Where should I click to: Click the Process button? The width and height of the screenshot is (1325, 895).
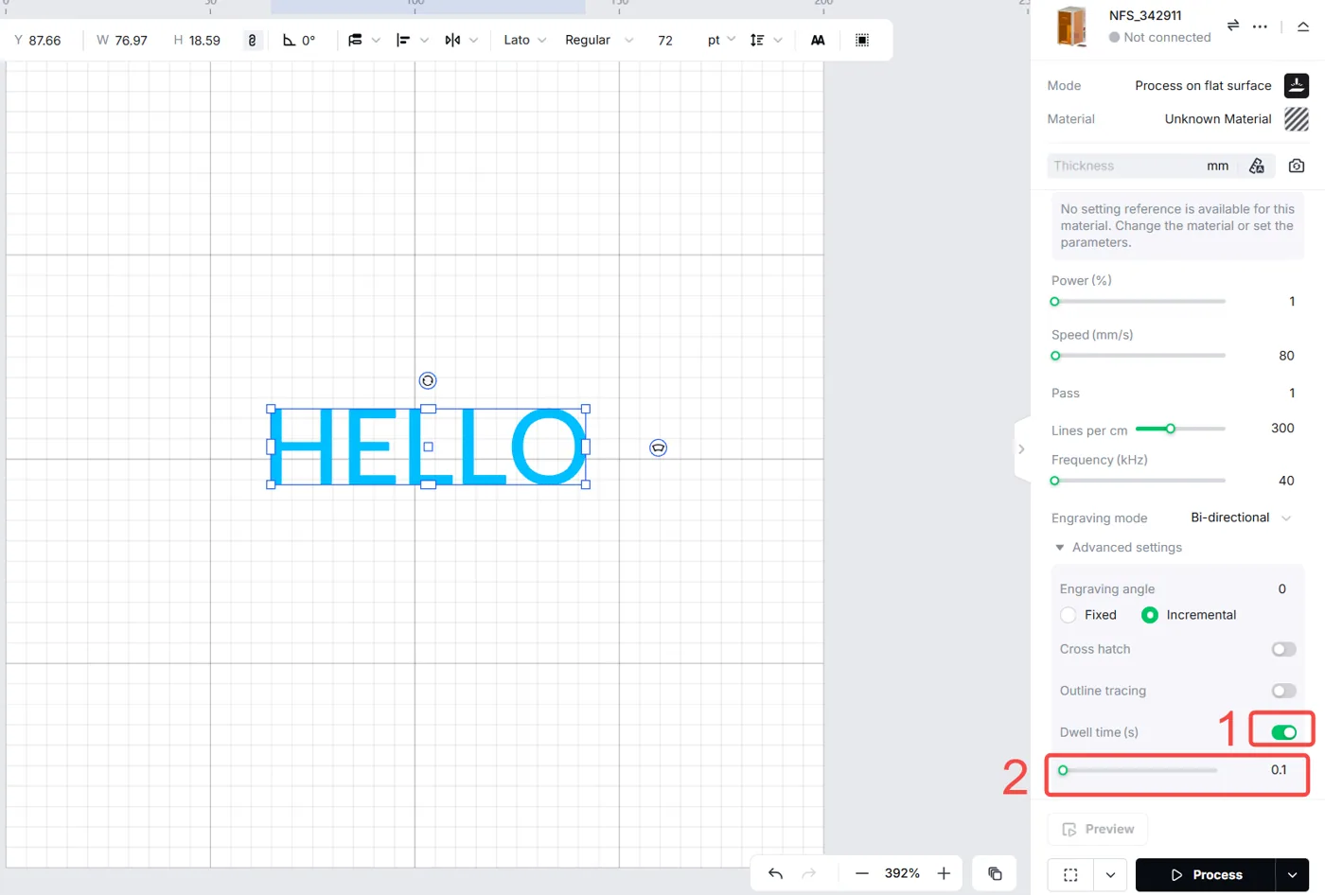(x=1206, y=875)
